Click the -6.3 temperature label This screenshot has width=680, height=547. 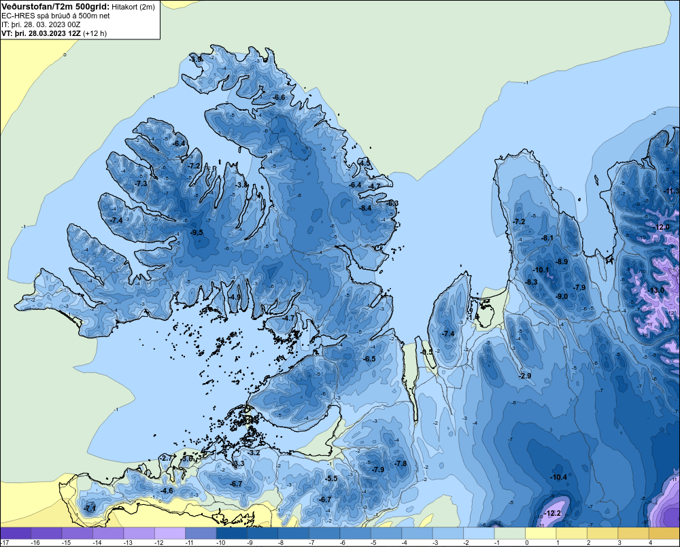click(392, 203)
